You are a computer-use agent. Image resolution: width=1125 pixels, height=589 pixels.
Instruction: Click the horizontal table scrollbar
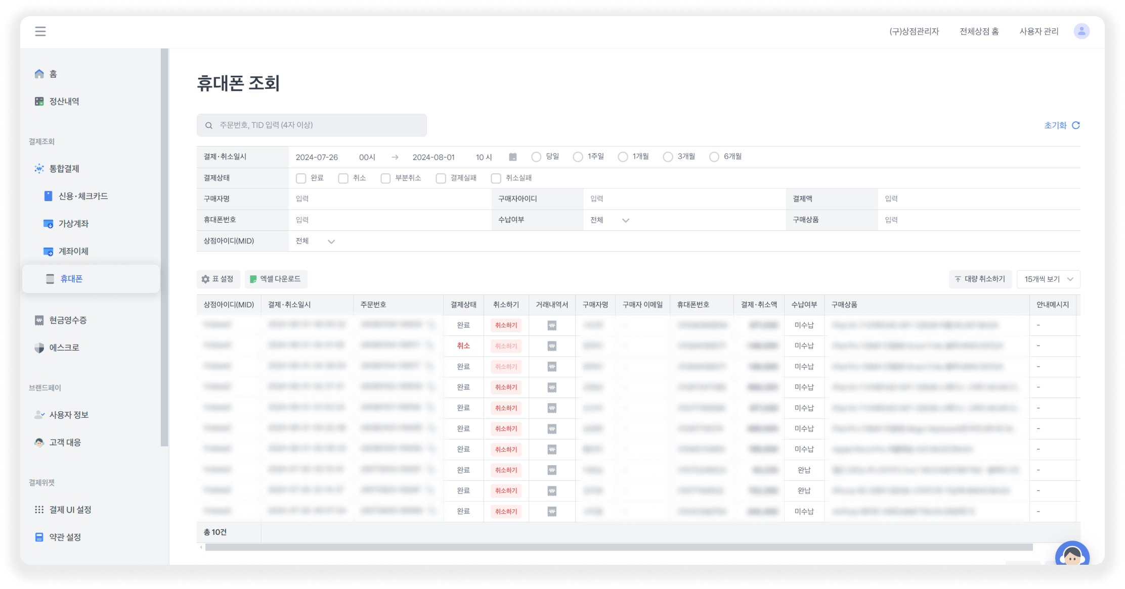tap(618, 548)
